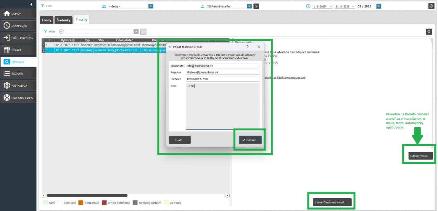Screen dimensions: 438x211
Task: Click Odoslať to send the test e-mail
Action: point(250,140)
